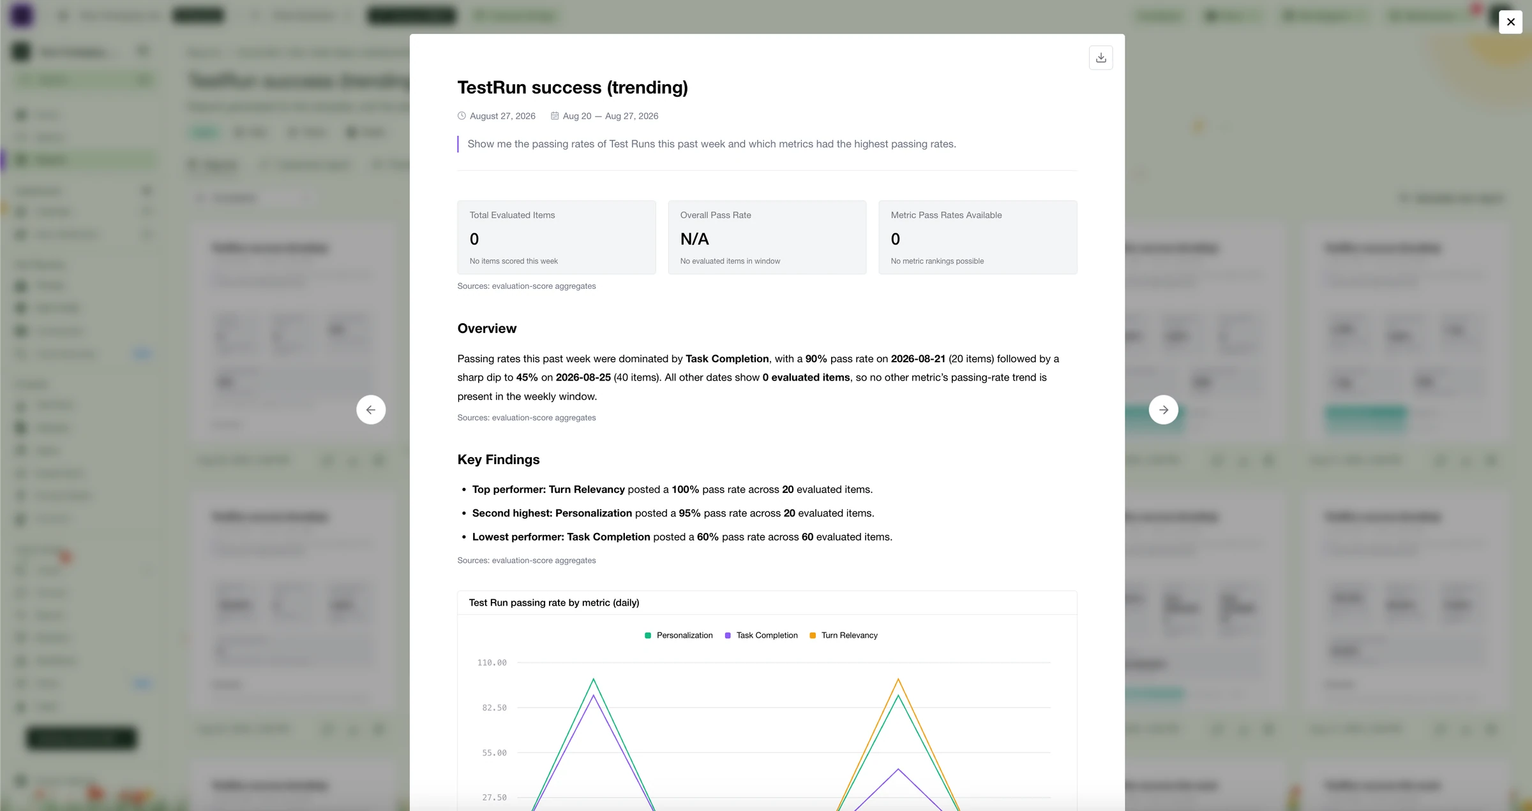This screenshot has width=1532, height=811.
Task: Go to the previous report with left arrow
Action: tap(371, 410)
